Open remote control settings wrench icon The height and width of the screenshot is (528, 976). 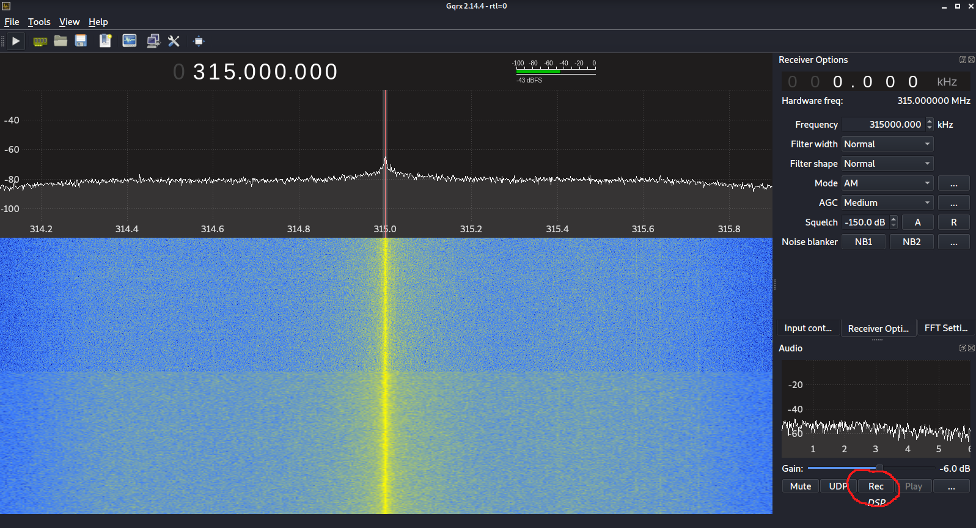[x=174, y=41]
